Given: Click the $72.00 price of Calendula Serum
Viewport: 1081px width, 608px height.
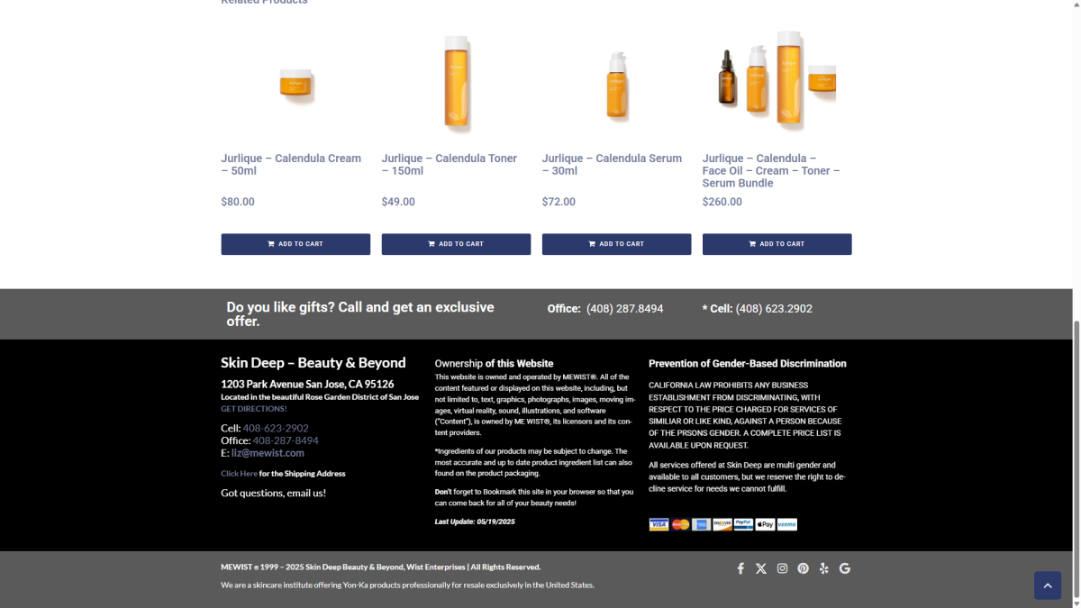Looking at the screenshot, I should pyautogui.click(x=559, y=202).
